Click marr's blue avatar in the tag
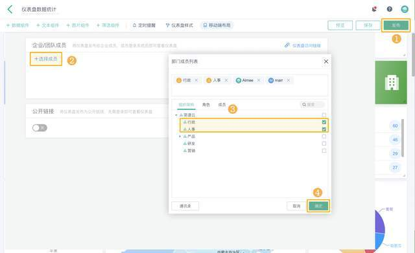Screen dimensions: 415x253 [271, 80]
